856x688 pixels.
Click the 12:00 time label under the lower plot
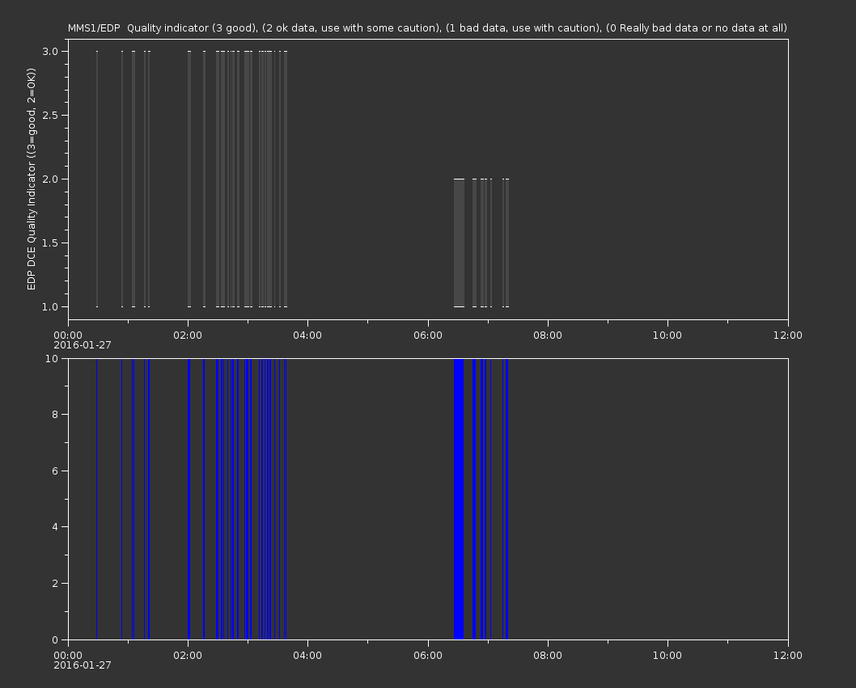tap(788, 656)
